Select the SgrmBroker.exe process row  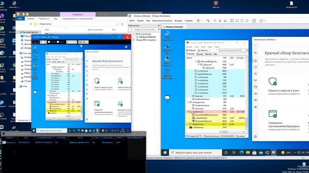pyautogui.click(x=215, y=74)
